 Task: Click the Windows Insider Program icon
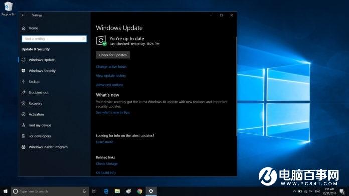23,147
